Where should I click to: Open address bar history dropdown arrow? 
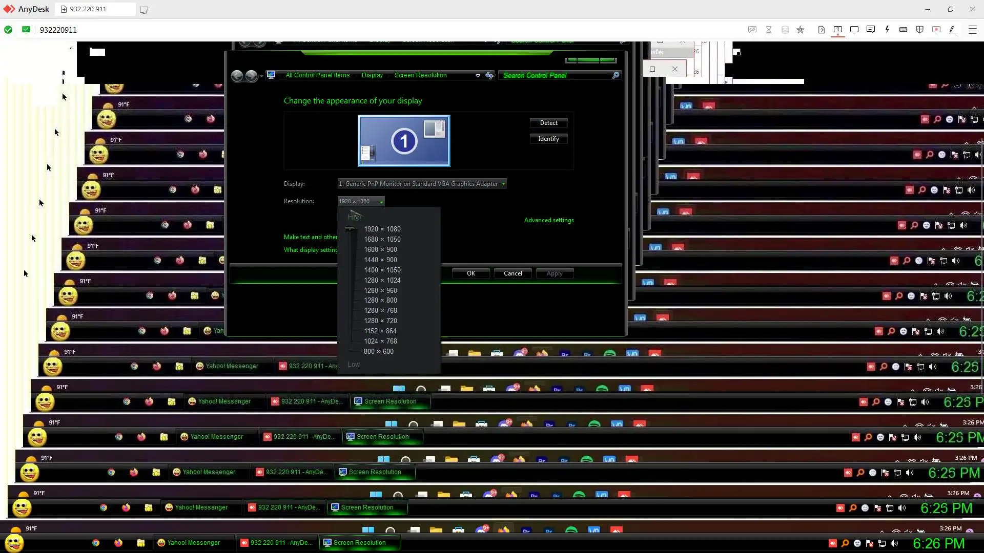click(478, 75)
